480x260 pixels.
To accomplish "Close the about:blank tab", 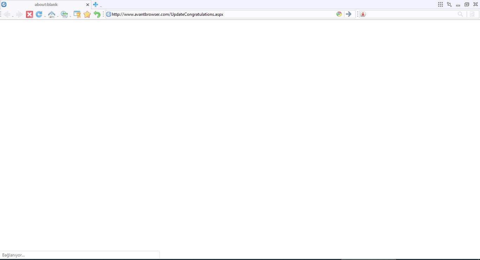I will (87, 5).
